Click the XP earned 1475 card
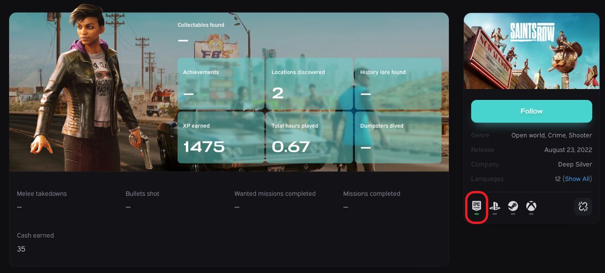This screenshot has height=273, width=605. (221, 137)
